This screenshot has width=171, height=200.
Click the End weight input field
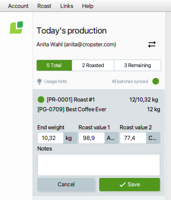[x=51, y=138]
